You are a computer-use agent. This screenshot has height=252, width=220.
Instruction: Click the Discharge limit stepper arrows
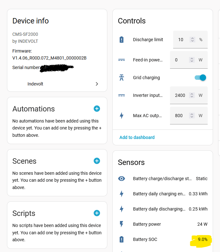click(192, 40)
